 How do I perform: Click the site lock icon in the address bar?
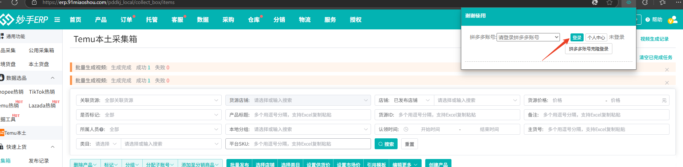[34, 3]
